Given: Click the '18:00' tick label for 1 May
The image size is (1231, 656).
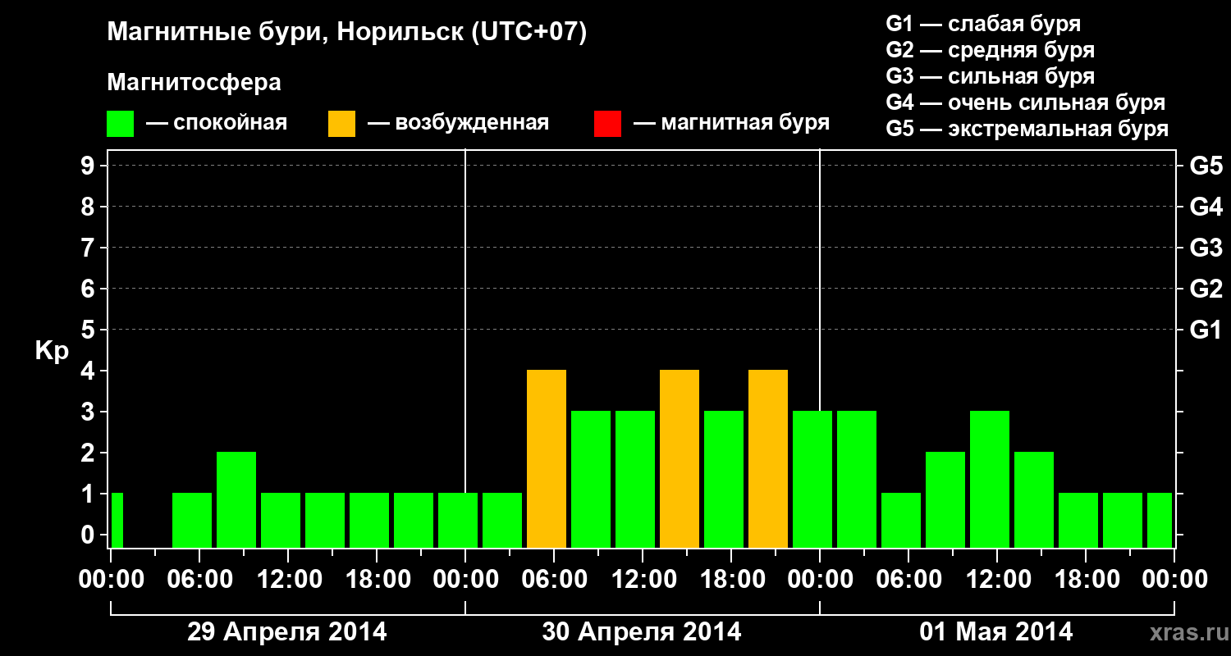Looking at the screenshot, I should click(1086, 580).
